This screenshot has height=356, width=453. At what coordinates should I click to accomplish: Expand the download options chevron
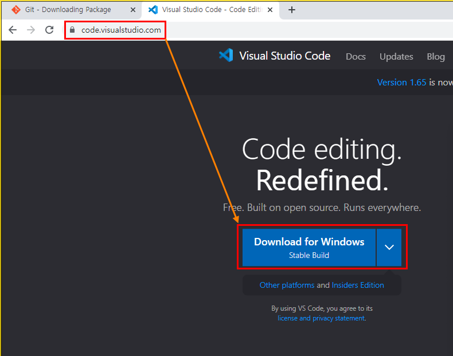click(x=389, y=248)
